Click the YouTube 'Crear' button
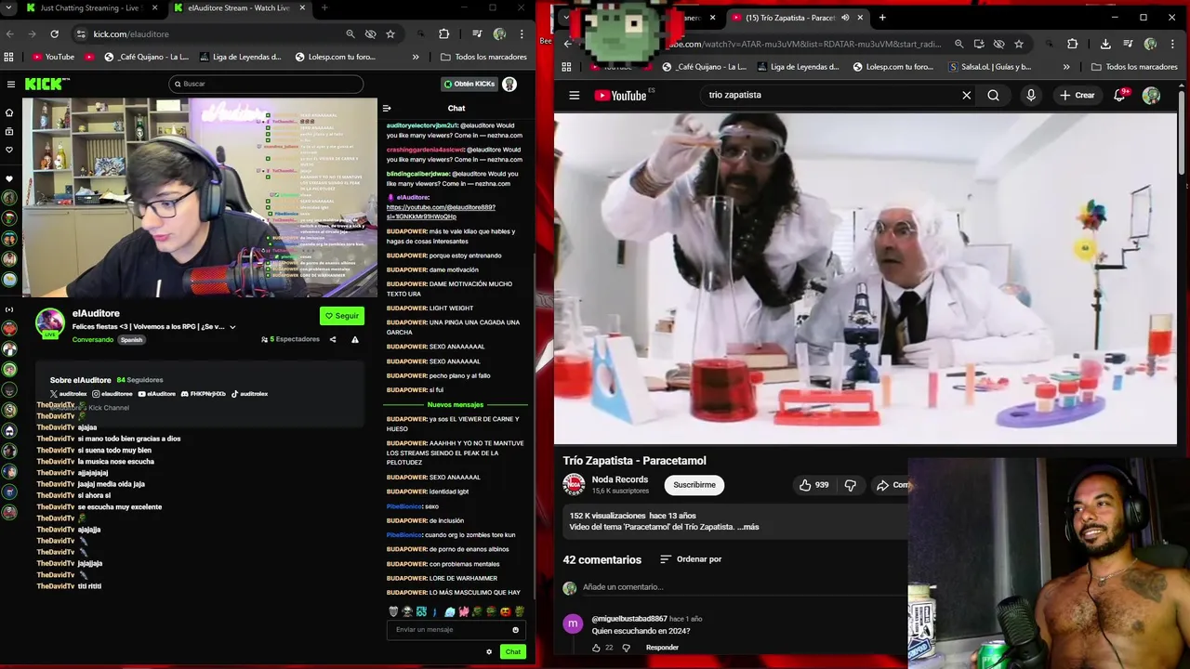Image resolution: width=1190 pixels, height=669 pixels. (x=1078, y=95)
